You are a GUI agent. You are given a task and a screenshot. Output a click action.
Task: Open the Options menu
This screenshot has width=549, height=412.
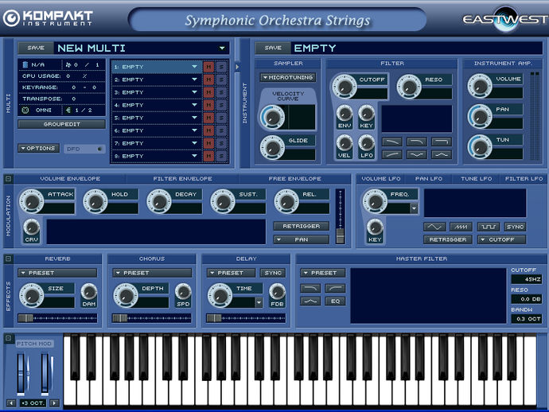click(38, 149)
